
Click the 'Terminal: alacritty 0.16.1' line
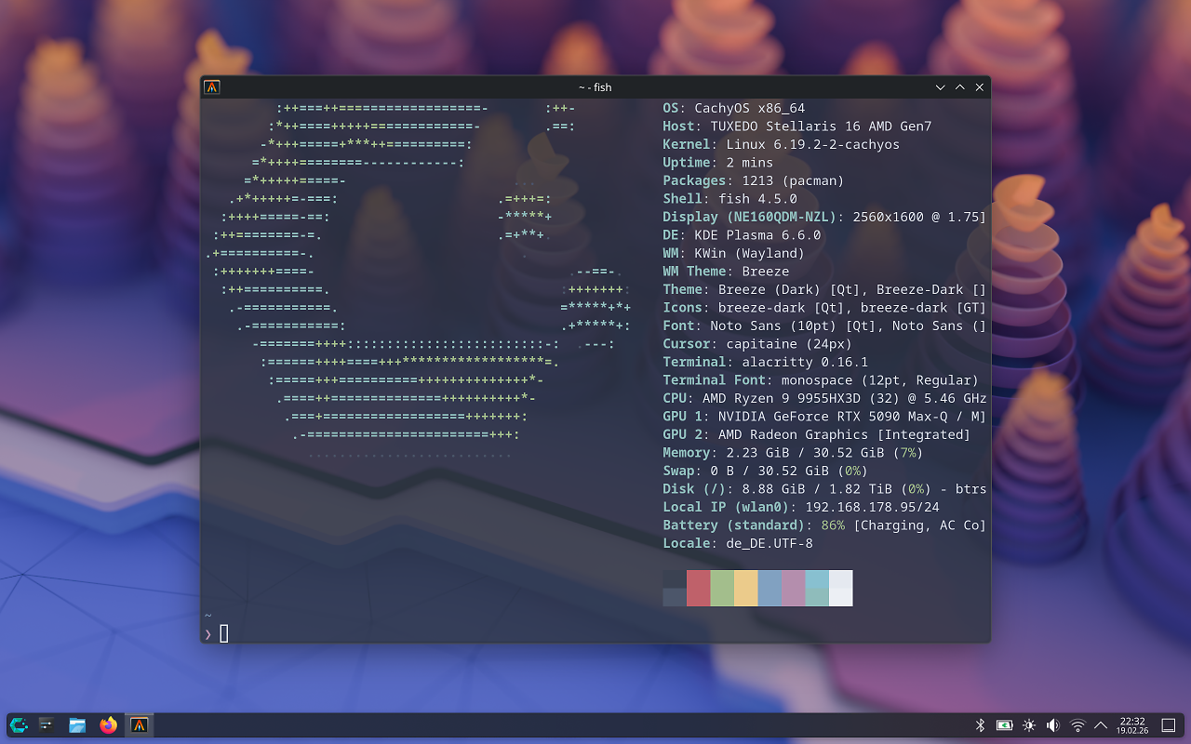pos(765,362)
